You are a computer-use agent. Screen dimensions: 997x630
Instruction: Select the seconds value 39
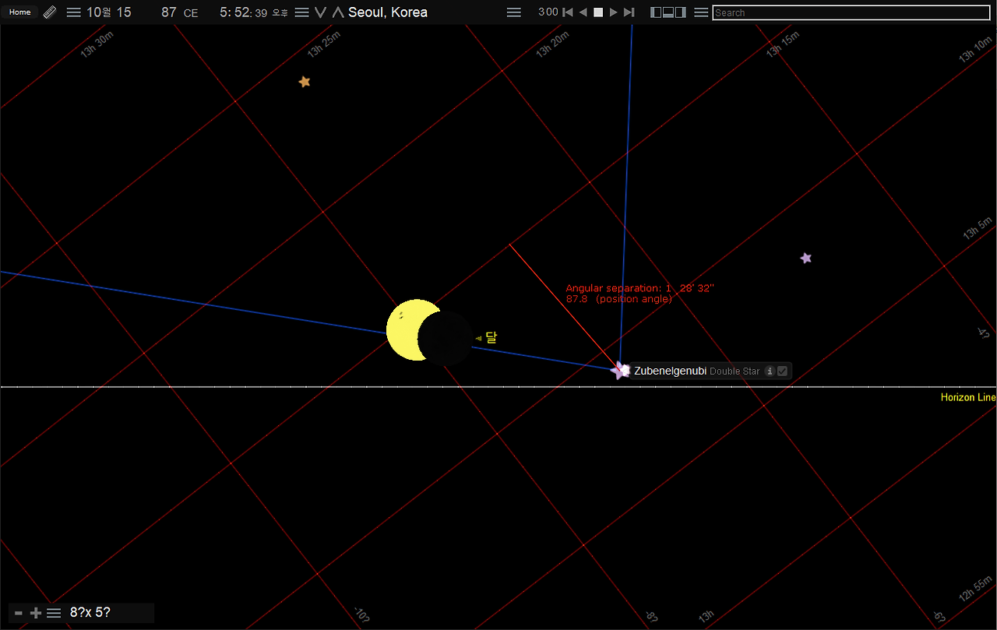pos(261,13)
